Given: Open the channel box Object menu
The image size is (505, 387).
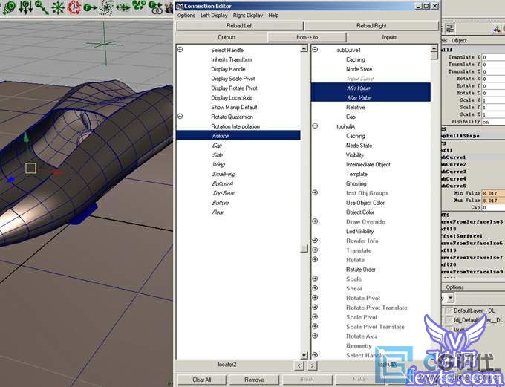Looking at the screenshot, I should [459, 41].
